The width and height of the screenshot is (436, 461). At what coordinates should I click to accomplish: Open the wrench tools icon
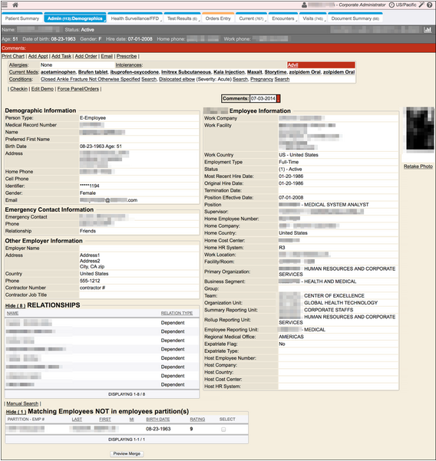[x=421, y=5]
